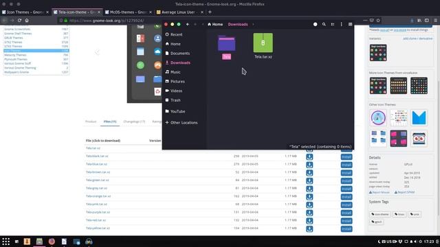This screenshot has width=440, height=247.
Task: Open Videos in file manager sidebar
Action: (x=174, y=91)
